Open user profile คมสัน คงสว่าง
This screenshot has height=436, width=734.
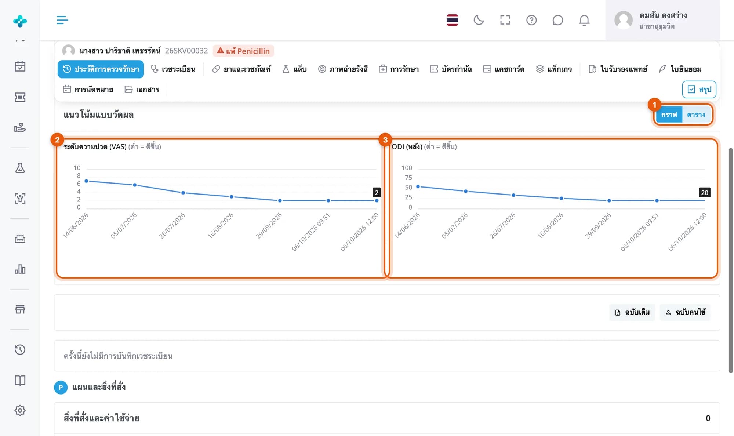pos(662,20)
